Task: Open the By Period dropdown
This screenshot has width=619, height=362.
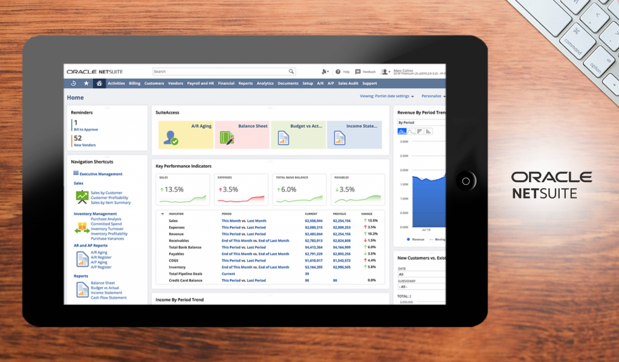Action: pyautogui.click(x=417, y=122)
